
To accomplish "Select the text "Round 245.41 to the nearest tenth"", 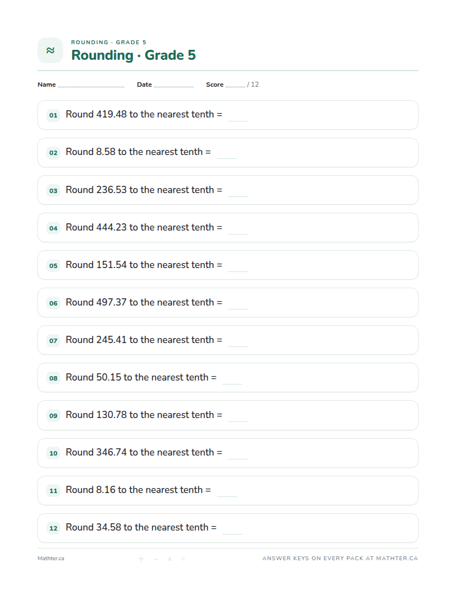I will pyautogui.click(x=140, y=340).
